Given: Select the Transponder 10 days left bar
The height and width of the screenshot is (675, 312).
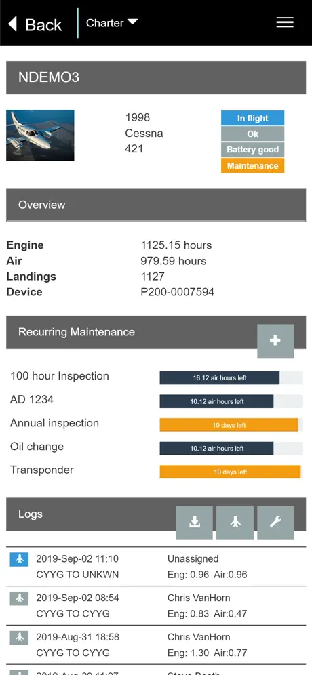Looking at the screenshot, I should coord(231,472).
